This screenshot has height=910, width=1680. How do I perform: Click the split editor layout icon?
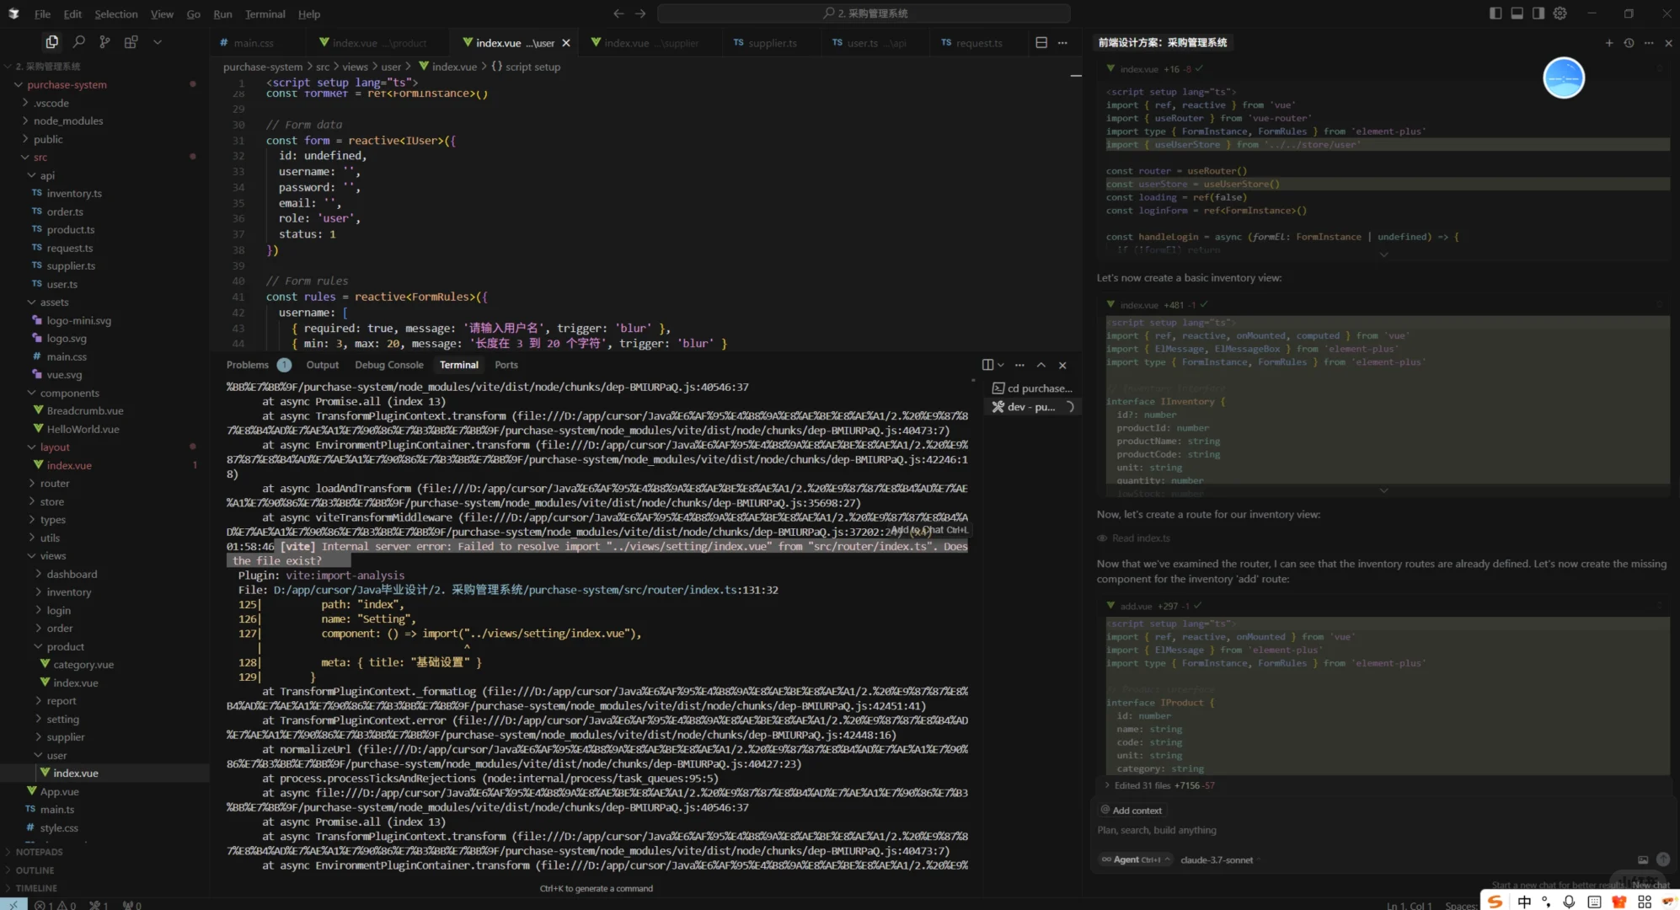pyautogui.click(x=1041, y=42)
